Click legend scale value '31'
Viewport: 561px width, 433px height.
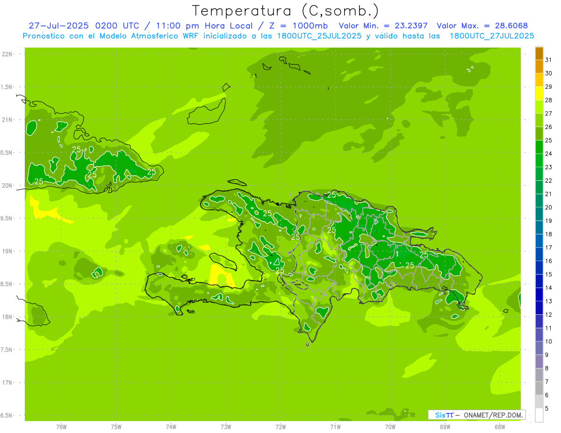(x=548, y=60)
